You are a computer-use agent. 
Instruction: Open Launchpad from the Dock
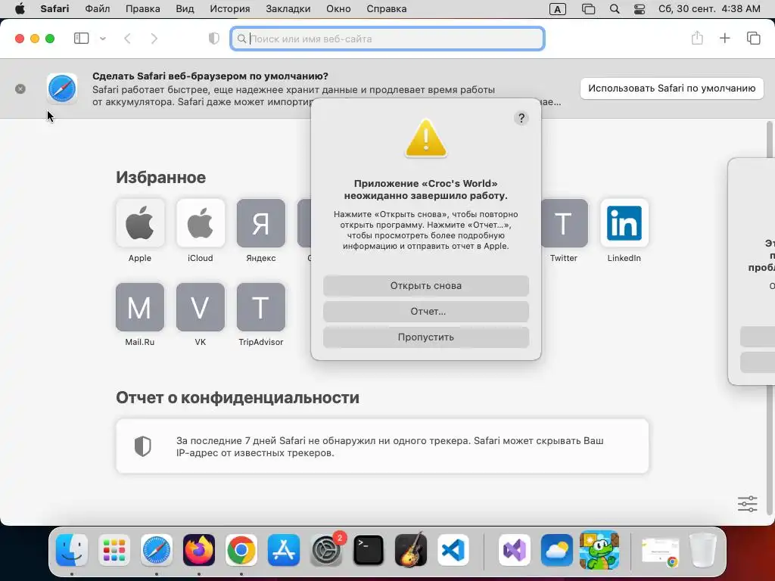click(x=114, y=550)
